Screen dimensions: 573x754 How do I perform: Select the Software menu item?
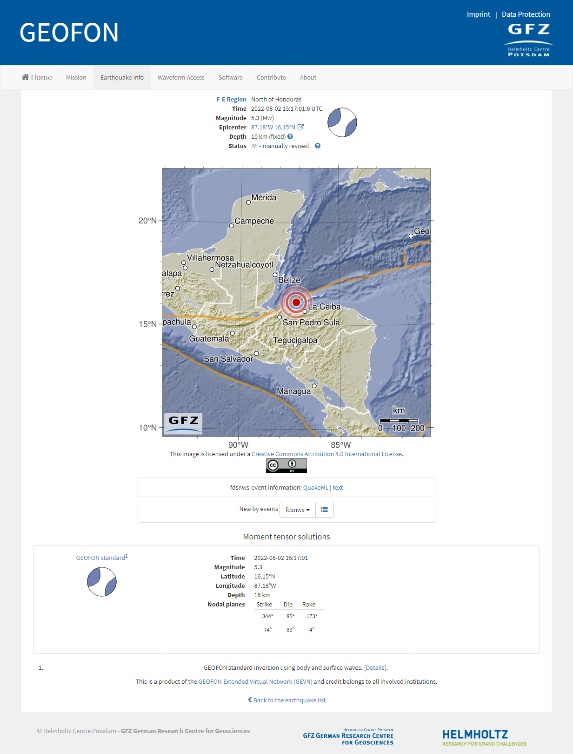click(230, 77)
